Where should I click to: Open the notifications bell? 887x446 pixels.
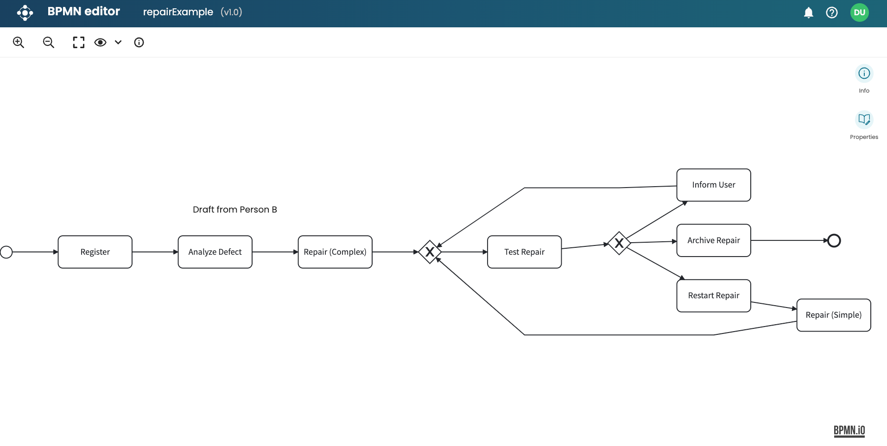coord(808,13)
